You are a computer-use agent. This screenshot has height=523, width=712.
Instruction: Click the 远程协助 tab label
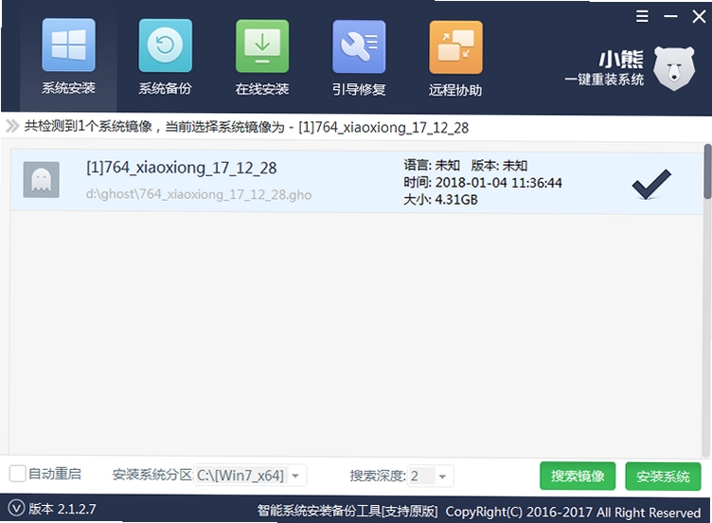(x=455, y=90)
